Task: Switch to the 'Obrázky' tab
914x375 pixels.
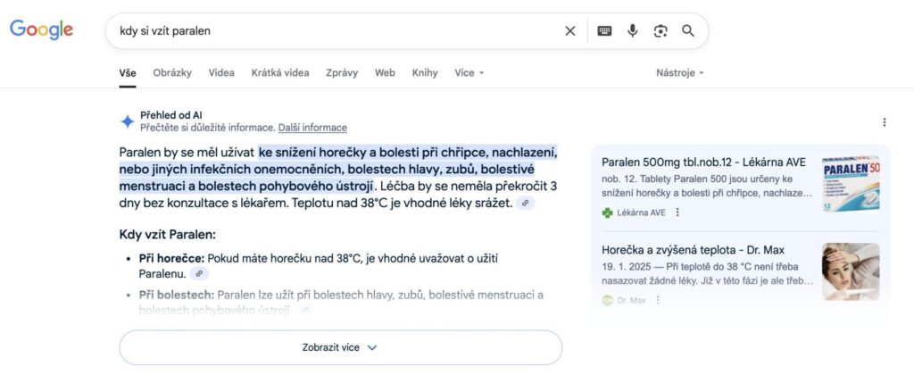Action: pyautogui.click(x=172, y=73)
